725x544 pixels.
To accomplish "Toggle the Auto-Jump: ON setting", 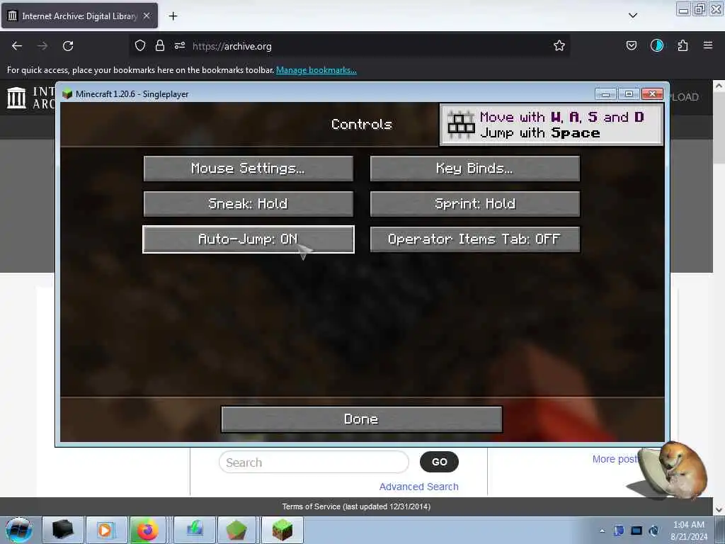I will (249, 239).
